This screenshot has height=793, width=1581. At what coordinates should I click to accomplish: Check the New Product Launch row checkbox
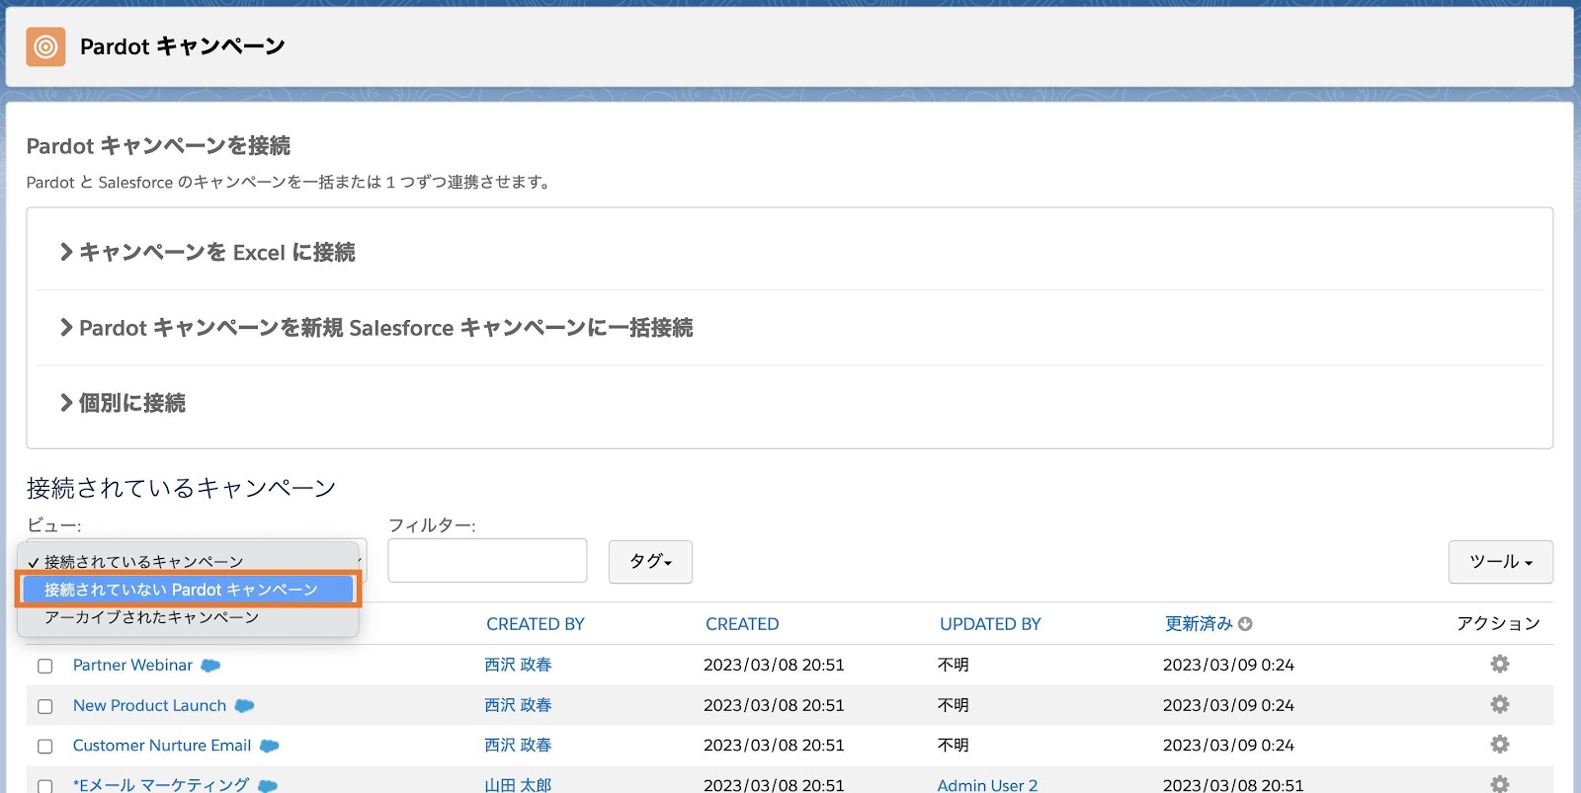pos(45,706)
